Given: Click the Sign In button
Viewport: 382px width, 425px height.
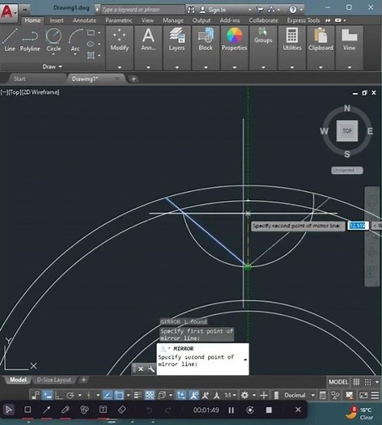Looking at the screenshot, I should (212, 10).
